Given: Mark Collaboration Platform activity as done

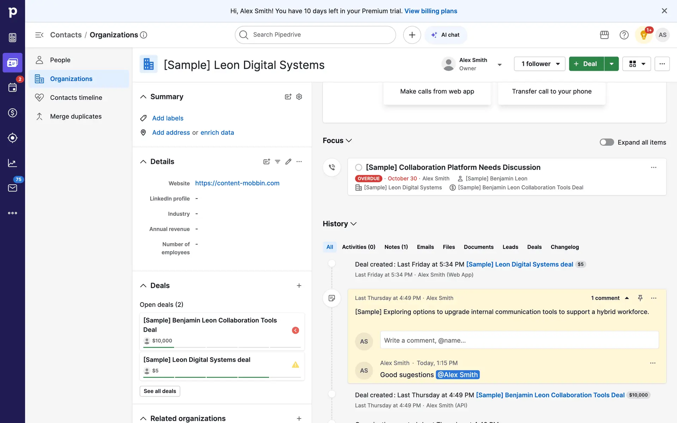Looking at the screenshot, I should coord(359,167).
